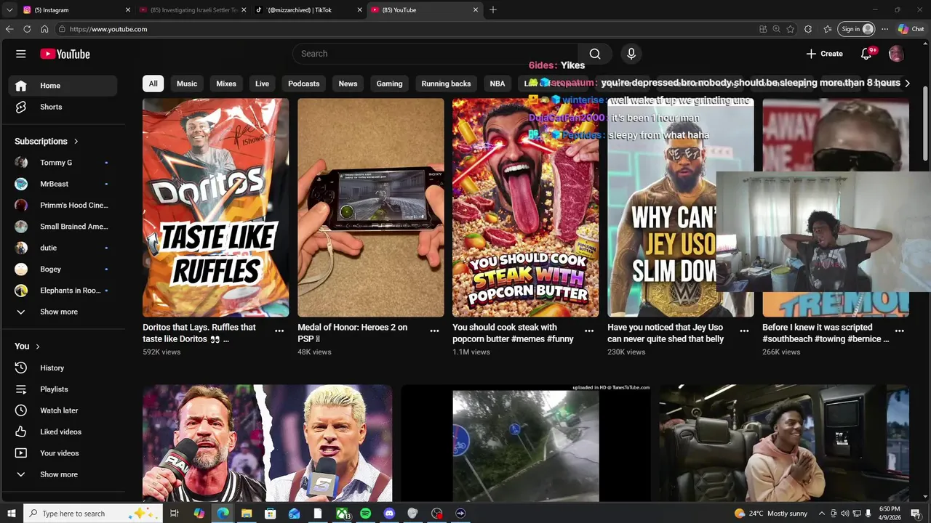Open YouTube notifications bell
Screen dimensions: 931x523
click(866, 54)
